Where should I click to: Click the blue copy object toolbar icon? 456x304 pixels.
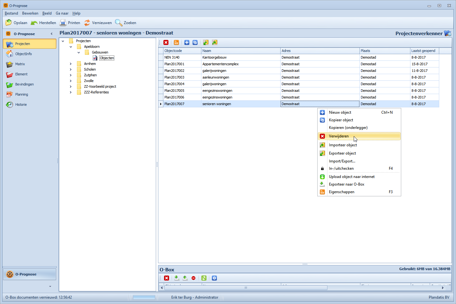click(195, 42)
